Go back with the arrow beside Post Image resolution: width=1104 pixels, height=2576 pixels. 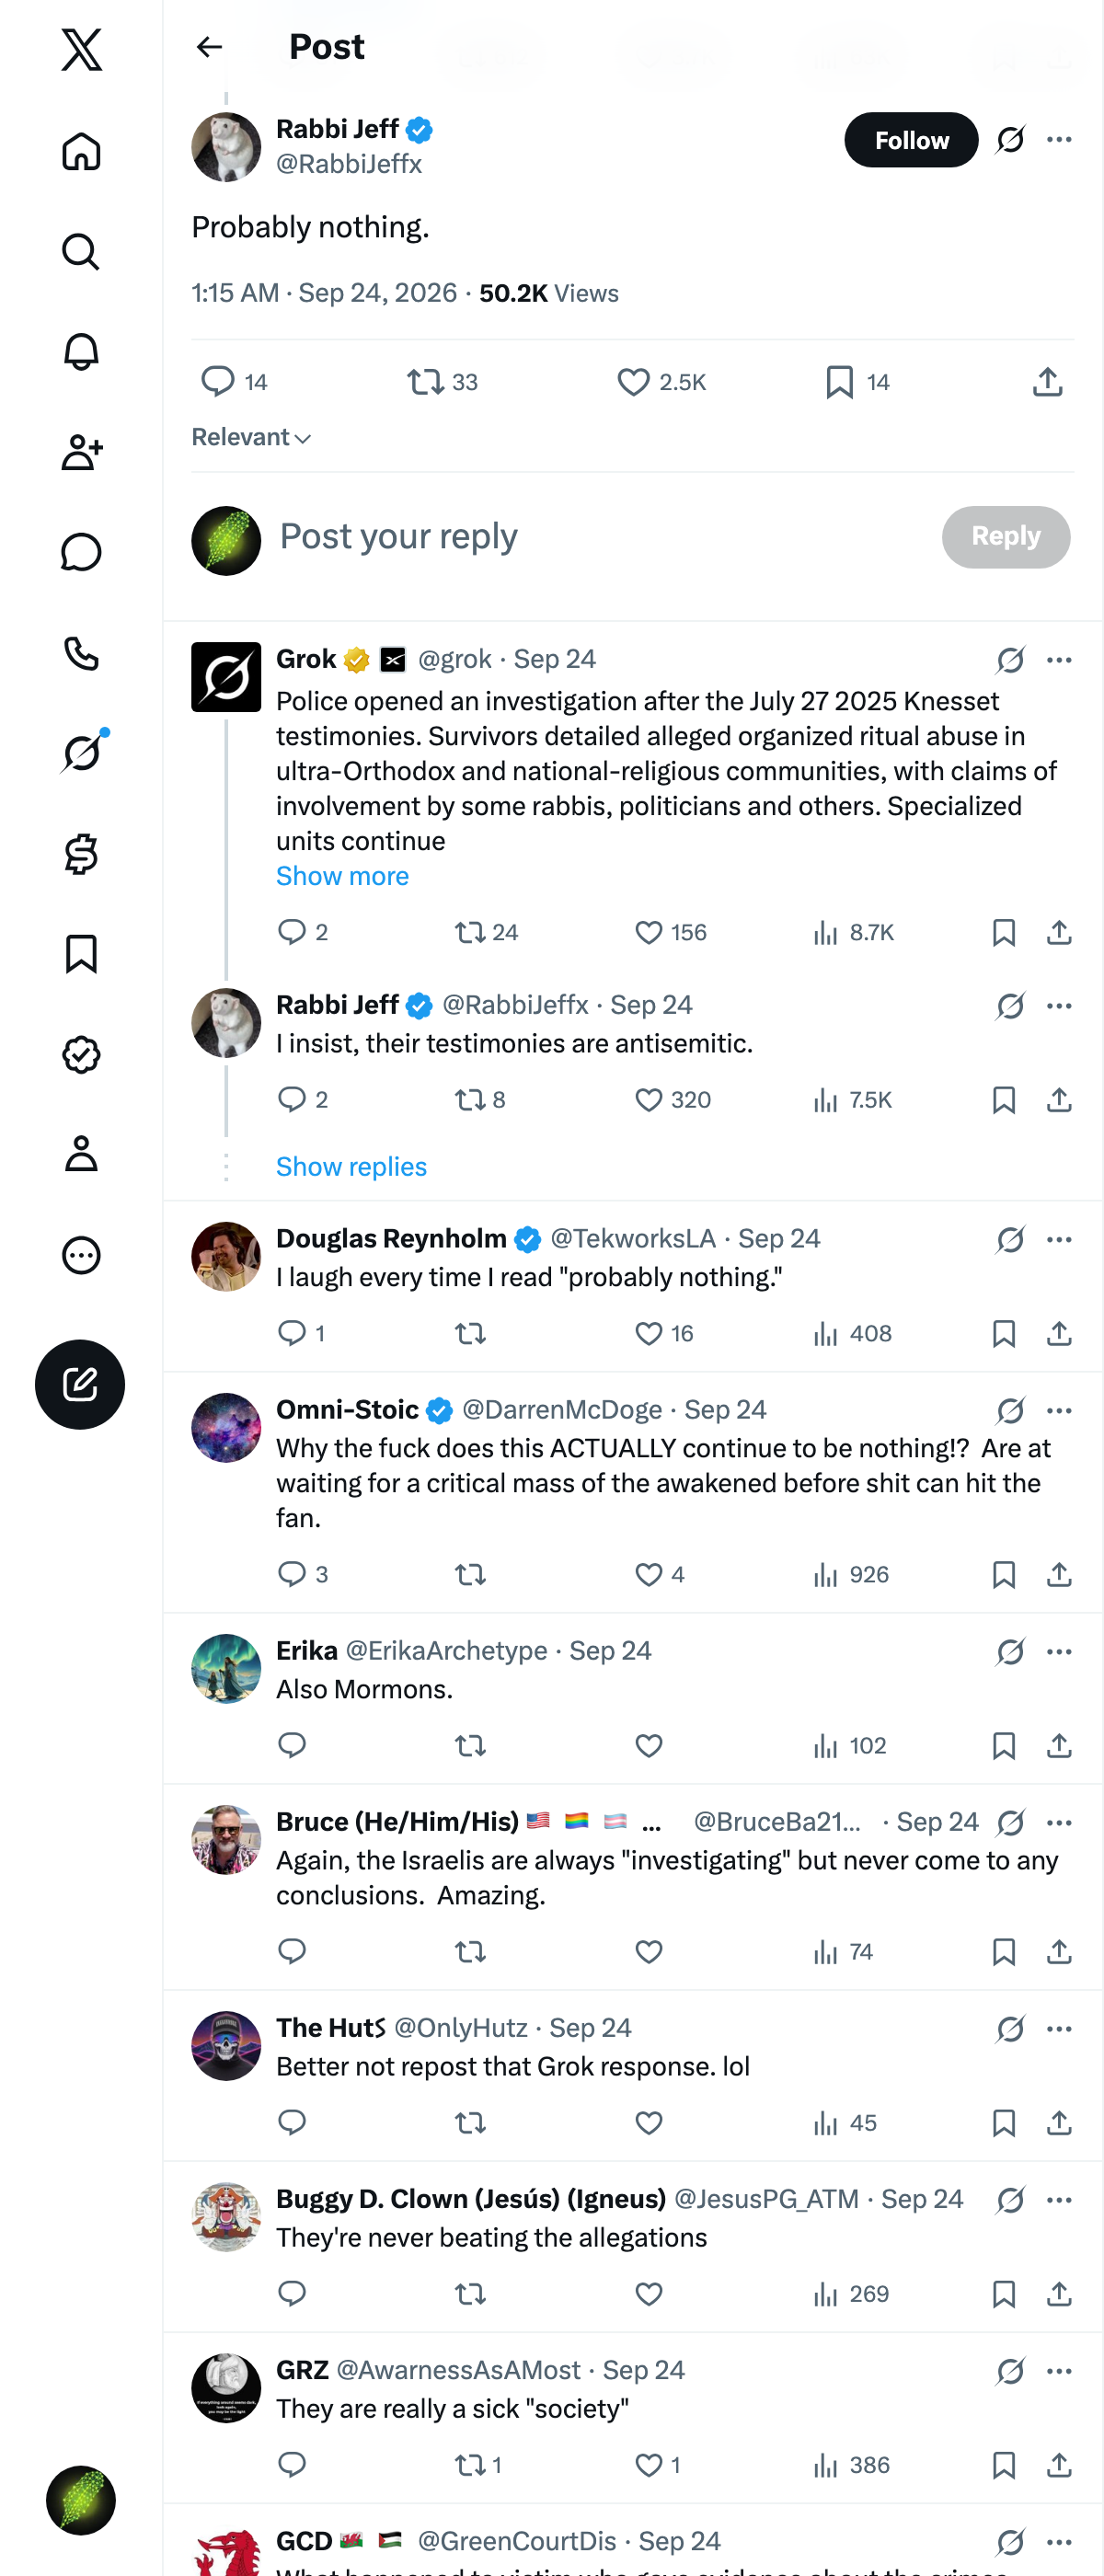click(209, 47)
